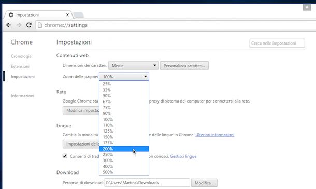The width and height of the screenshot is (316, 189).
Task: Click Personalizza caratteri button
Action: (184, 66)
